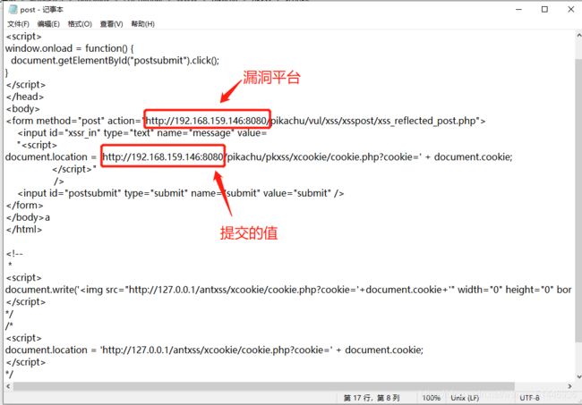
Task: Open the 文件(F) menu
Action: coord(18,24)
